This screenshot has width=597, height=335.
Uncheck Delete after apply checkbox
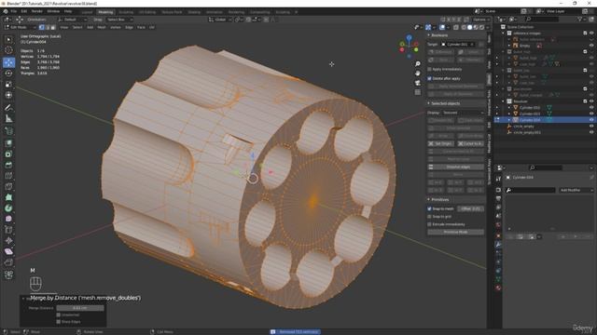point(429,78)
